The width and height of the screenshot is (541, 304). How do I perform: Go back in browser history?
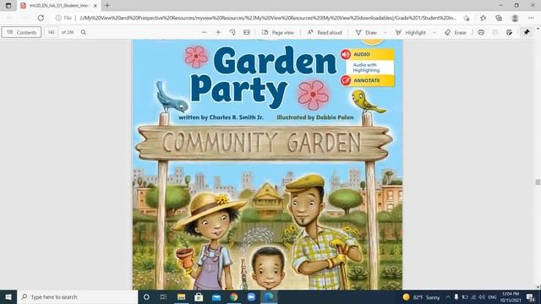(9, 18)
